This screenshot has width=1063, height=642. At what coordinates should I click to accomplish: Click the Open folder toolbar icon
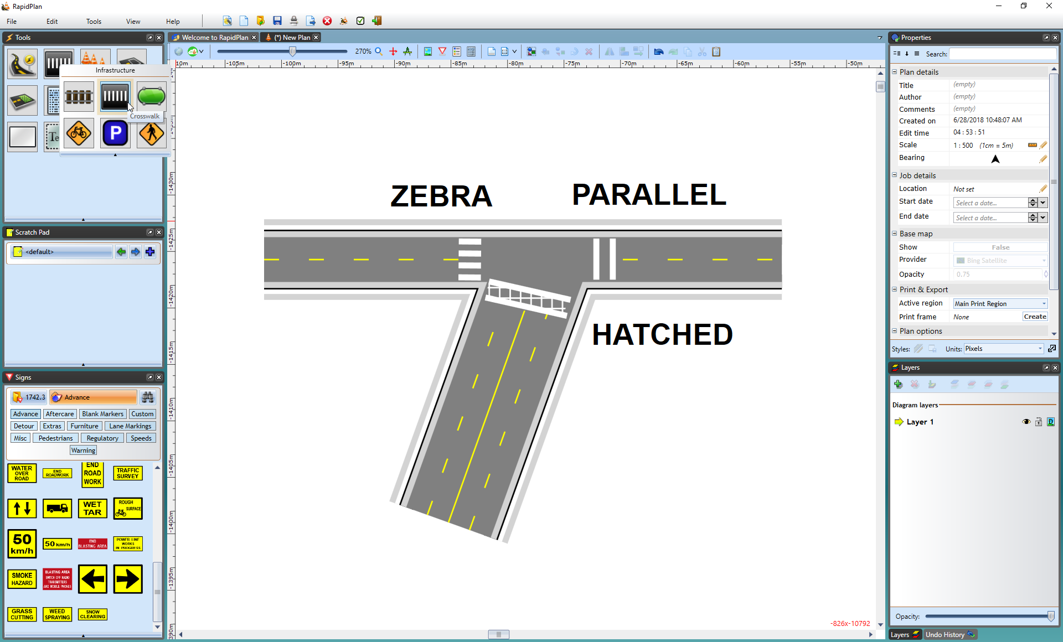click(261, 21)
